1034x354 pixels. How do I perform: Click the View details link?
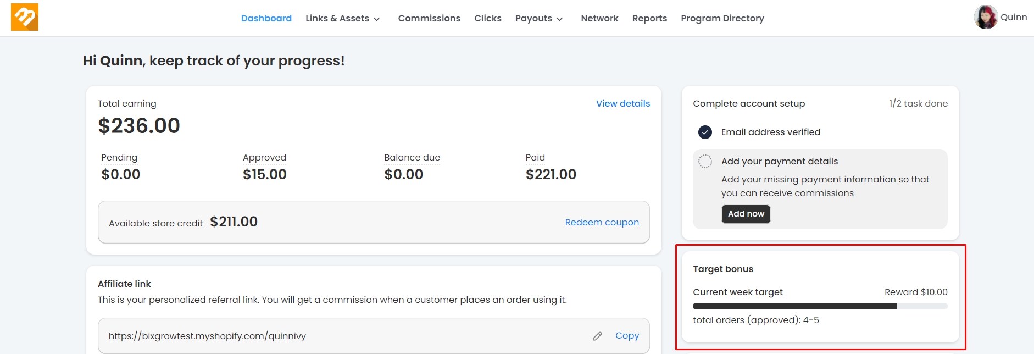(x=622, y=104)
